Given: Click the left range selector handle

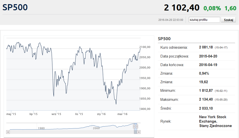Looking at the screenshot, I should 134,127.
